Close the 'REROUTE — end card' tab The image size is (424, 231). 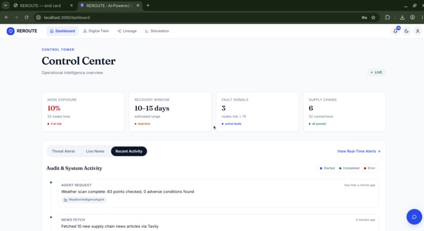click(72, 5)
